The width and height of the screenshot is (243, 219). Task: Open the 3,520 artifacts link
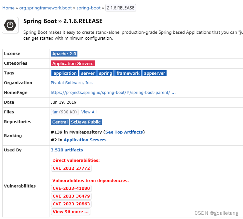click(x=67, y=150)
